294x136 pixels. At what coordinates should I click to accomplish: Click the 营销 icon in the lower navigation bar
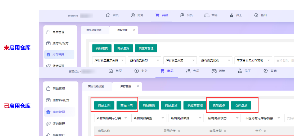[214, 71]
